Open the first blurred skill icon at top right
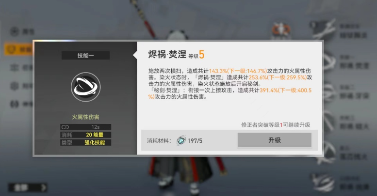The image size is (377, 196). (x=323, y=29)
